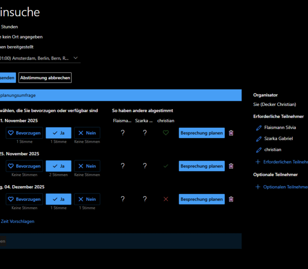Click the Zeit Vorschlagen link
The image size is (308, 269).
tap(17, 221)
